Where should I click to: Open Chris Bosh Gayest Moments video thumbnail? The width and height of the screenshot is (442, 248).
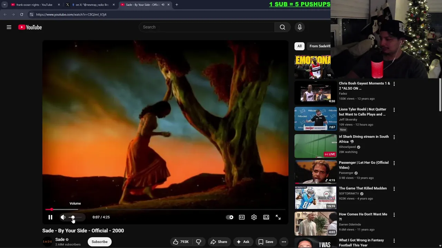[x=315, y=93]
